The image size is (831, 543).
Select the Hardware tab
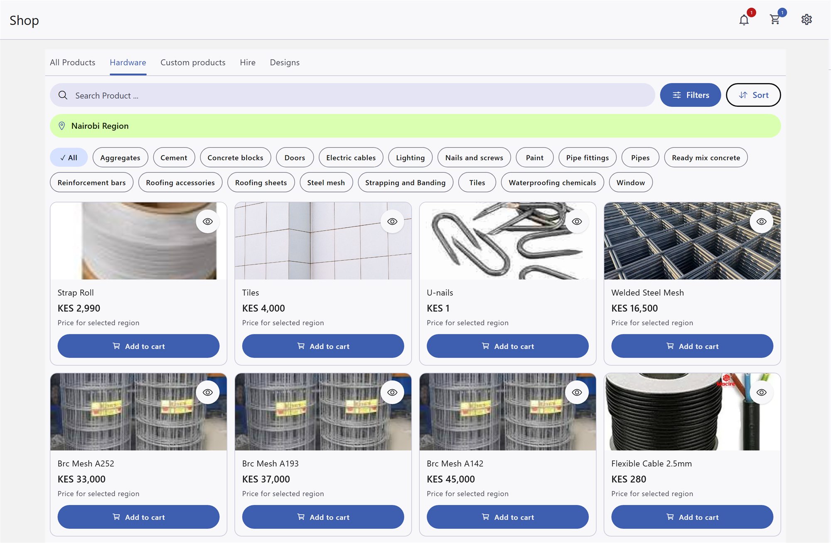(128, 62)
